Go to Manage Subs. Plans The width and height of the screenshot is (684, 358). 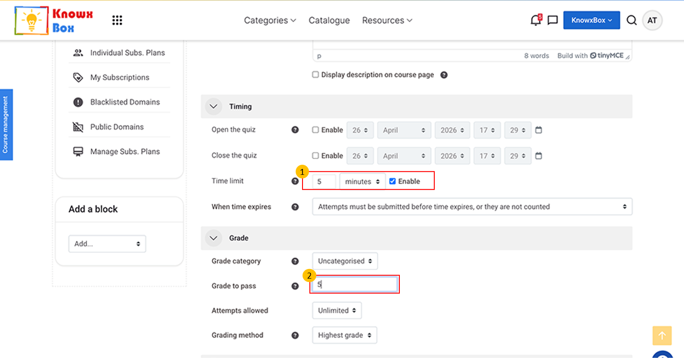pos(125,152)
